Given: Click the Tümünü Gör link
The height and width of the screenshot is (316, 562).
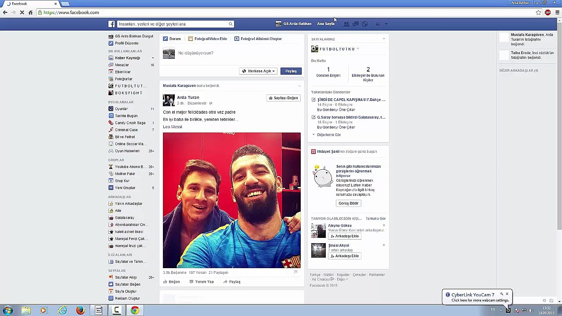Looking at the screenshot, I should point(375,219).
